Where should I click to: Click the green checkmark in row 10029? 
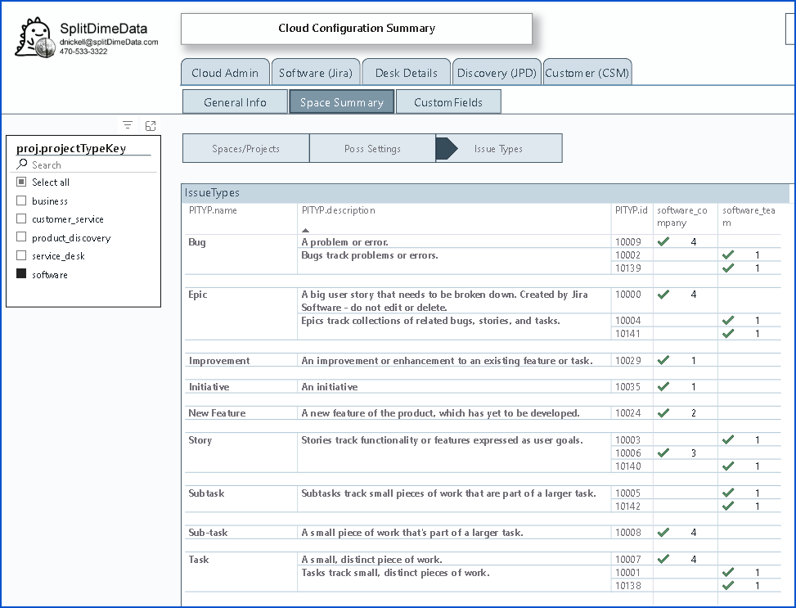pos(663,361)
